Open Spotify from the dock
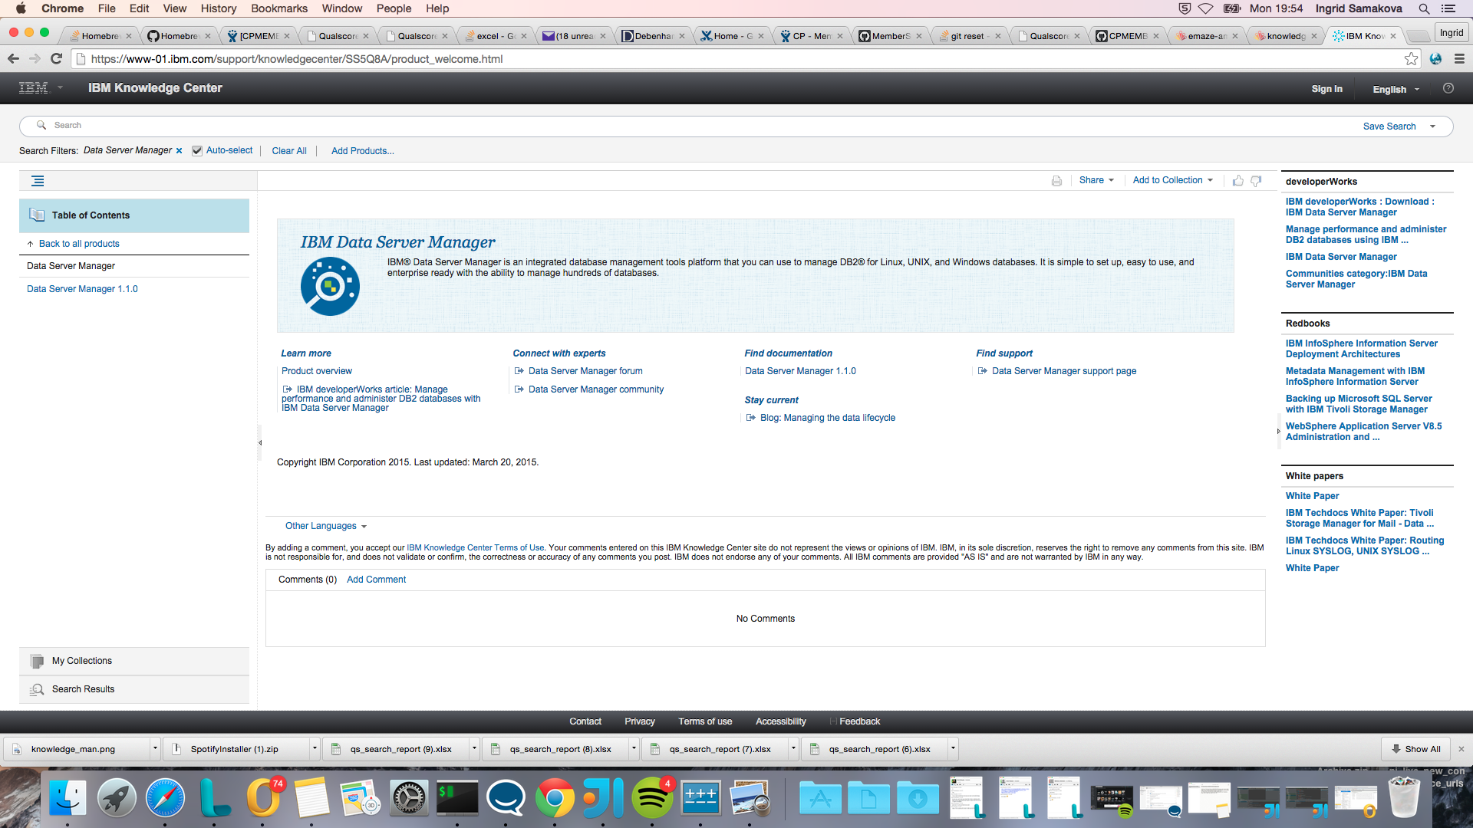 point(652,798)
